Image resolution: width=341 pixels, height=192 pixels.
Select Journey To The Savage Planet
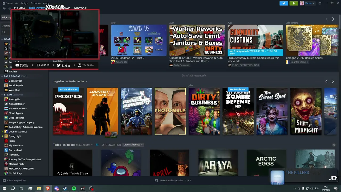click(25, 159)
